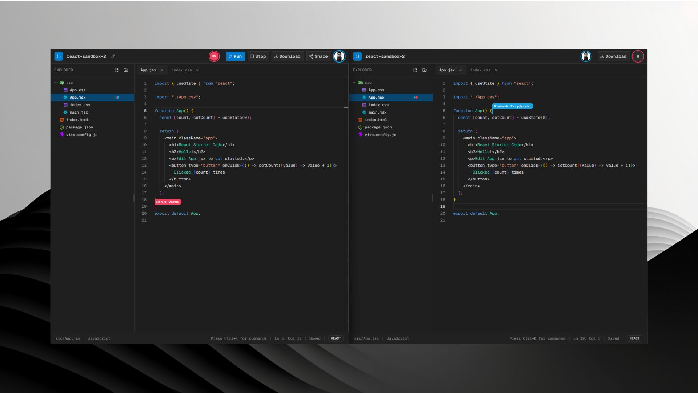Open App.css in right explorer
Image resolution: width=698 pixels, height=393 pixels.
[x=391, y=90]
